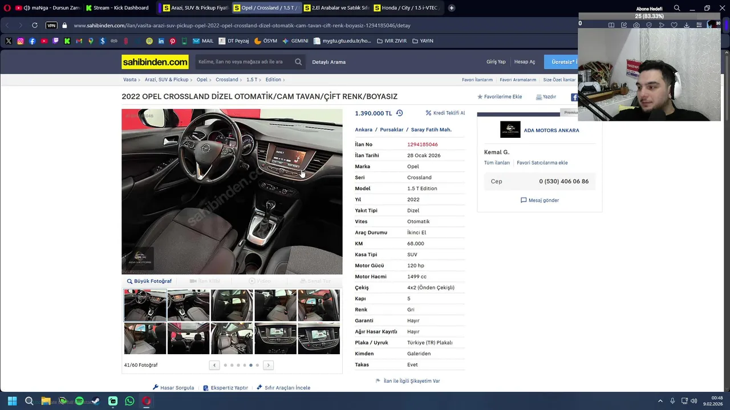Click the site search input field

243,62
